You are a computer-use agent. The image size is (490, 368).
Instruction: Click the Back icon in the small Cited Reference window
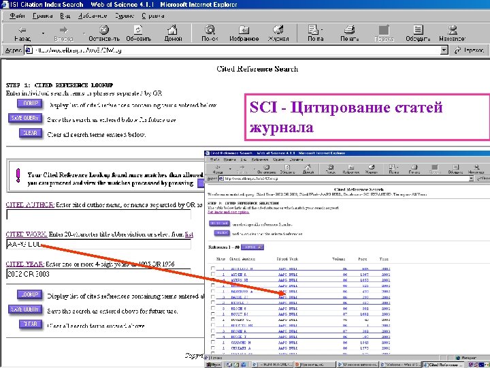(x=218, y=168)
